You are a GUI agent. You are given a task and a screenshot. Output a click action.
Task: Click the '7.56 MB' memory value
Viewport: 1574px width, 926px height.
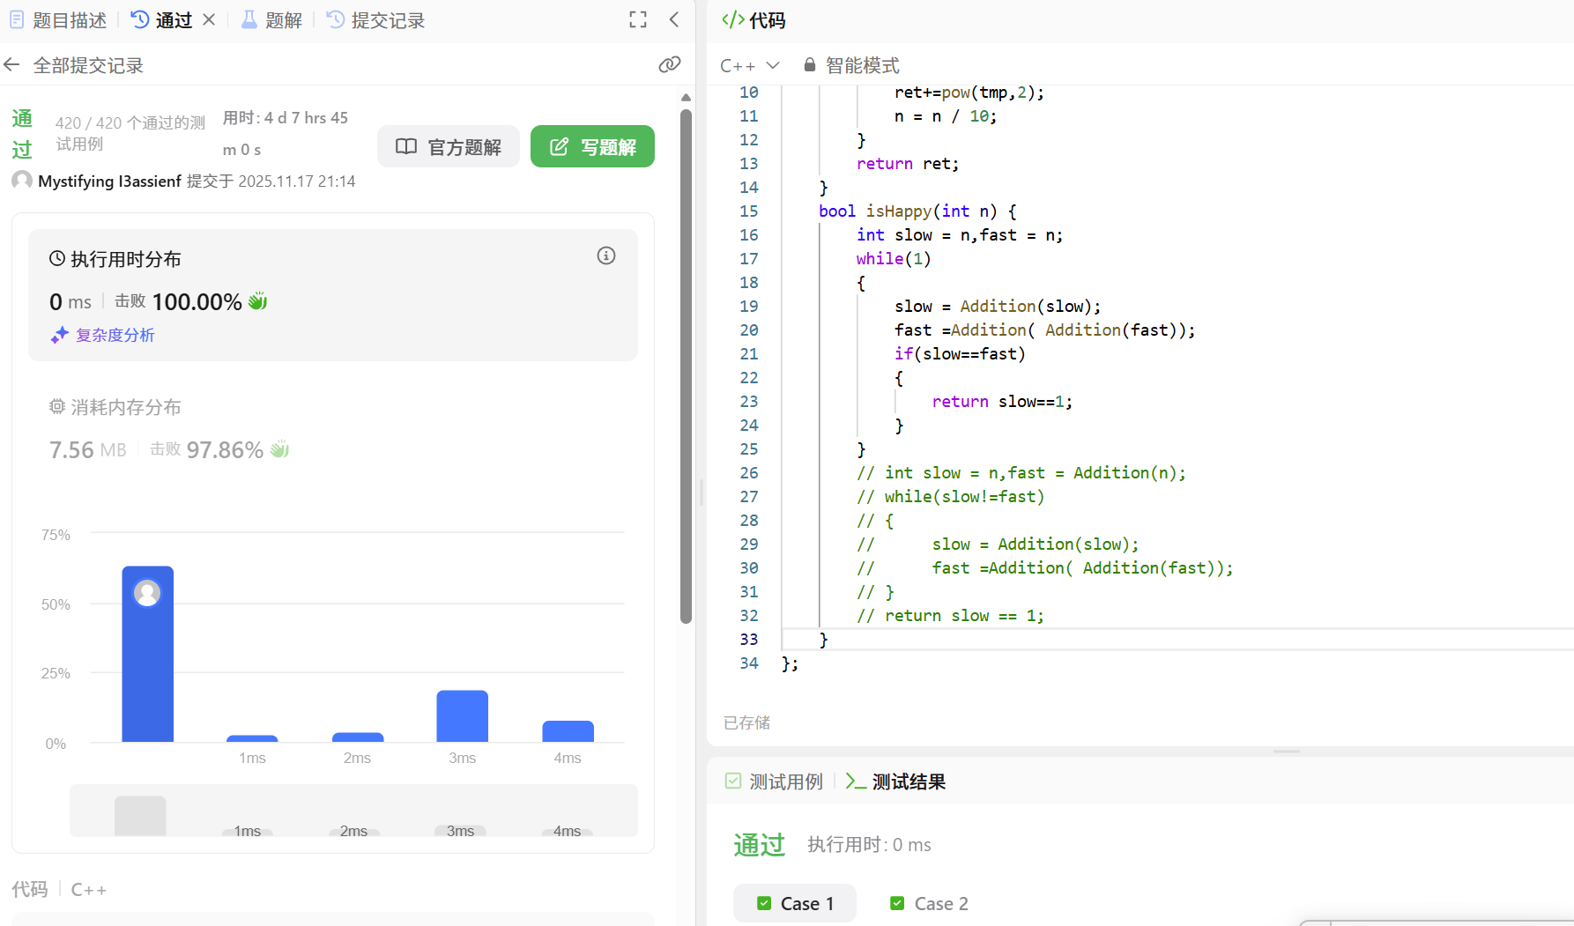click(88, 450)
